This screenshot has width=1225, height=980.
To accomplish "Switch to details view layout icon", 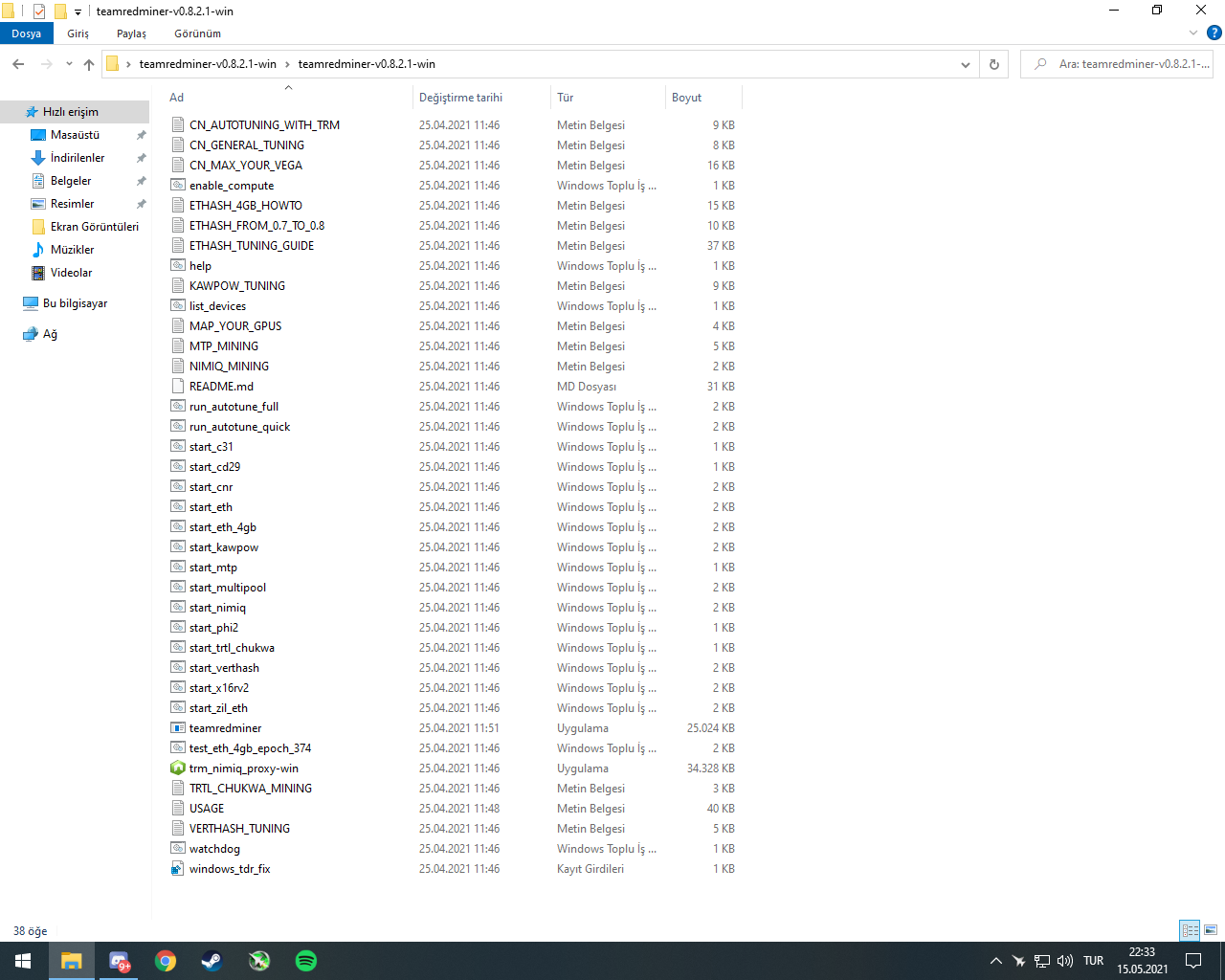I will (x=1190, y=929).
